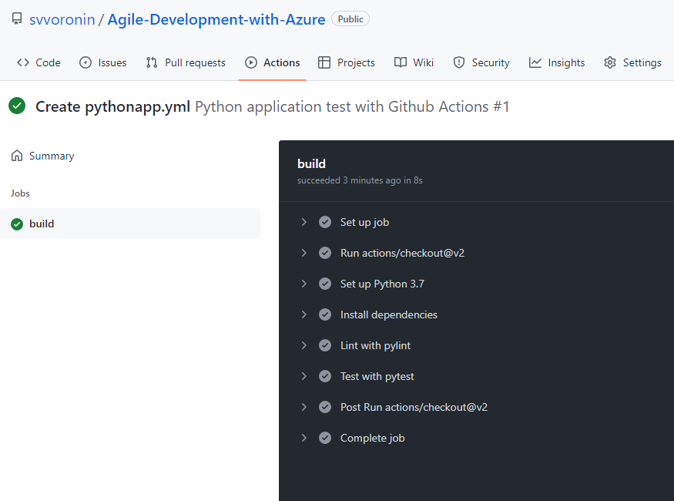Image resolution: width=674 pixels, height=501 pixels.
Task: Click the build heading in log panel
Action: 312,164
